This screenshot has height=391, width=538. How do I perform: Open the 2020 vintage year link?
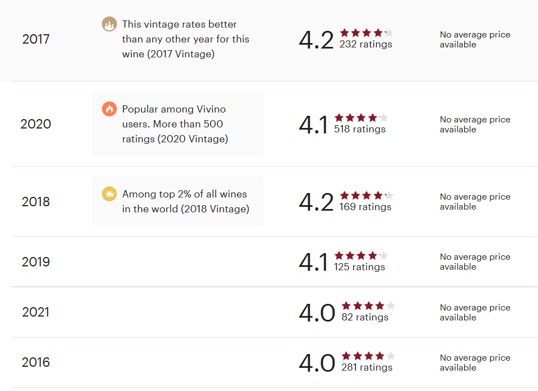coord(36,124)
